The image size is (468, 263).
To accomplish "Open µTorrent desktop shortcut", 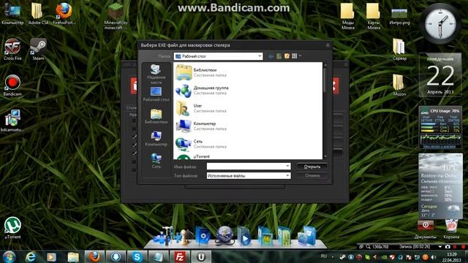I will coord(12,228).
